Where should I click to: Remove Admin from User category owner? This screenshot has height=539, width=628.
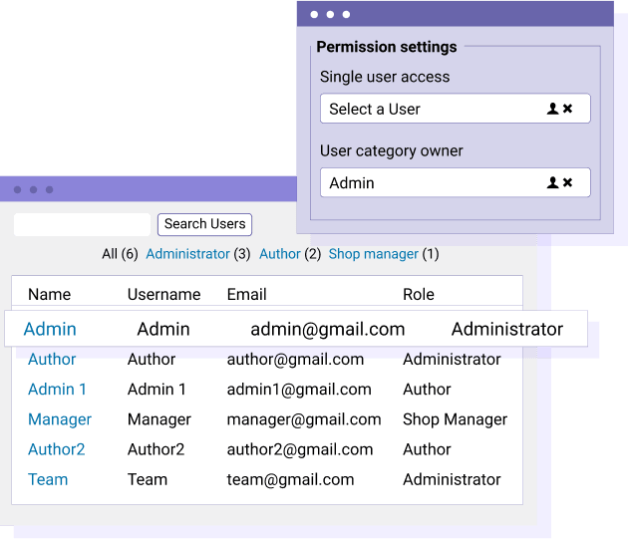tap(568, 182)
